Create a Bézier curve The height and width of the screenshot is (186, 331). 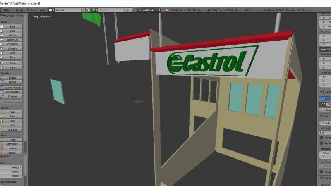point(12,77)
